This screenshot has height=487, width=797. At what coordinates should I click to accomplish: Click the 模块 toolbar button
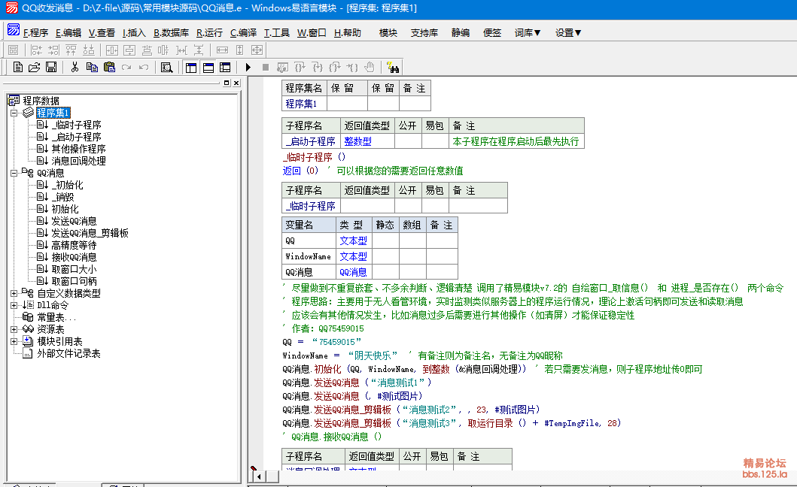388,32
